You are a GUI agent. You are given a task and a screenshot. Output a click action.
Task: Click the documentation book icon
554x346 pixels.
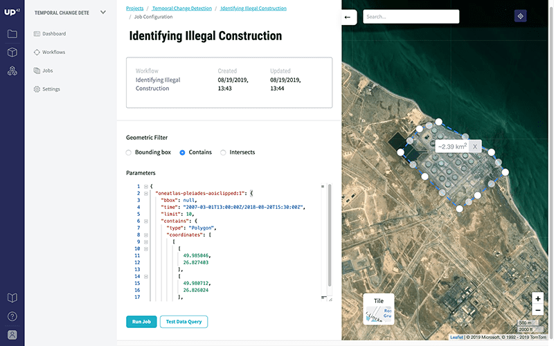[12, 298]
